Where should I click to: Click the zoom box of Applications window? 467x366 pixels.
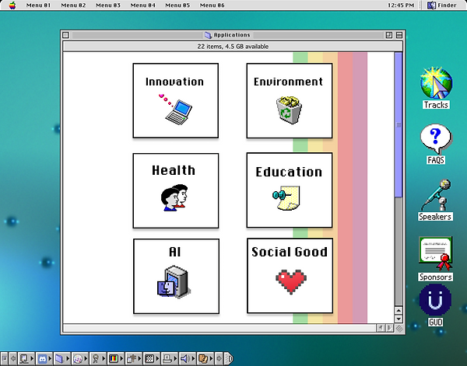pos(389,35)
